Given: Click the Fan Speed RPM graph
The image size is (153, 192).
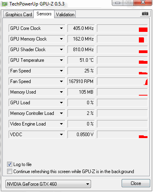Looking at the screenshot, I should [122, 81].
